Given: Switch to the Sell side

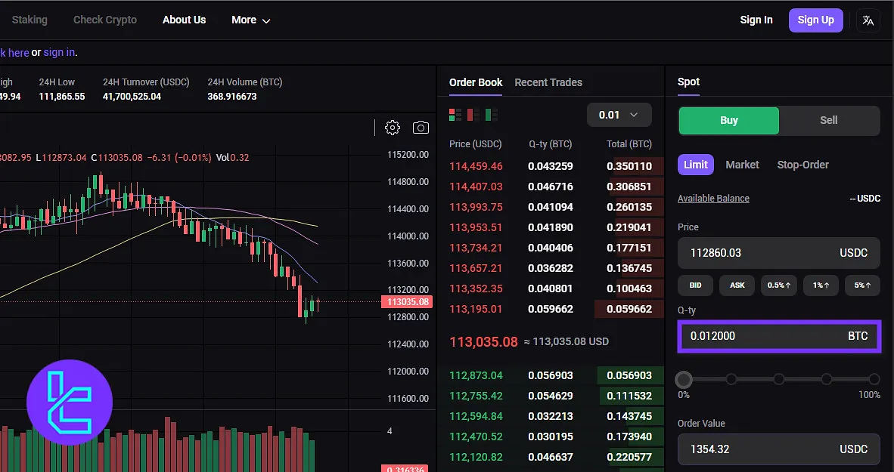Looking at the screenshot, I should click(x=828, y=120).
